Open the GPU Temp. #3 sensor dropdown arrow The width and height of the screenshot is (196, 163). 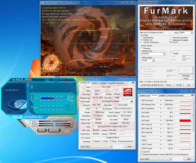coord(161,133)
